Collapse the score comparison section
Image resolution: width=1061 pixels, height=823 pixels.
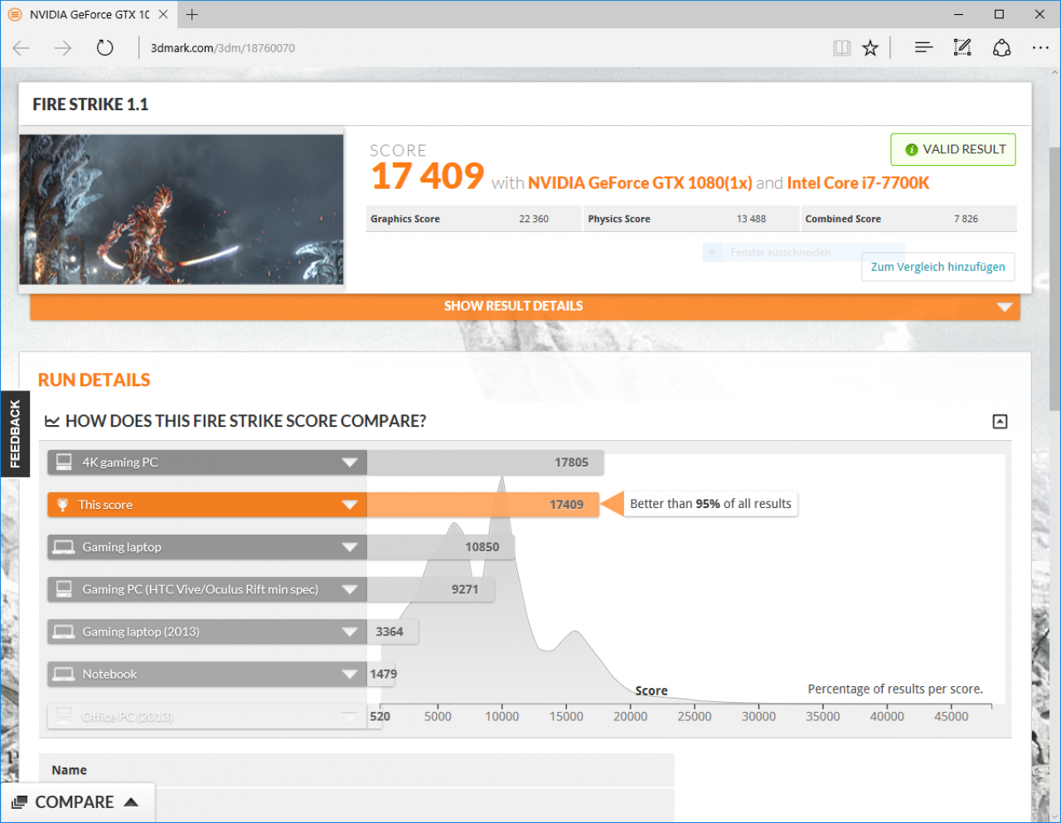pyautogui.click(x=1000, y=422)
